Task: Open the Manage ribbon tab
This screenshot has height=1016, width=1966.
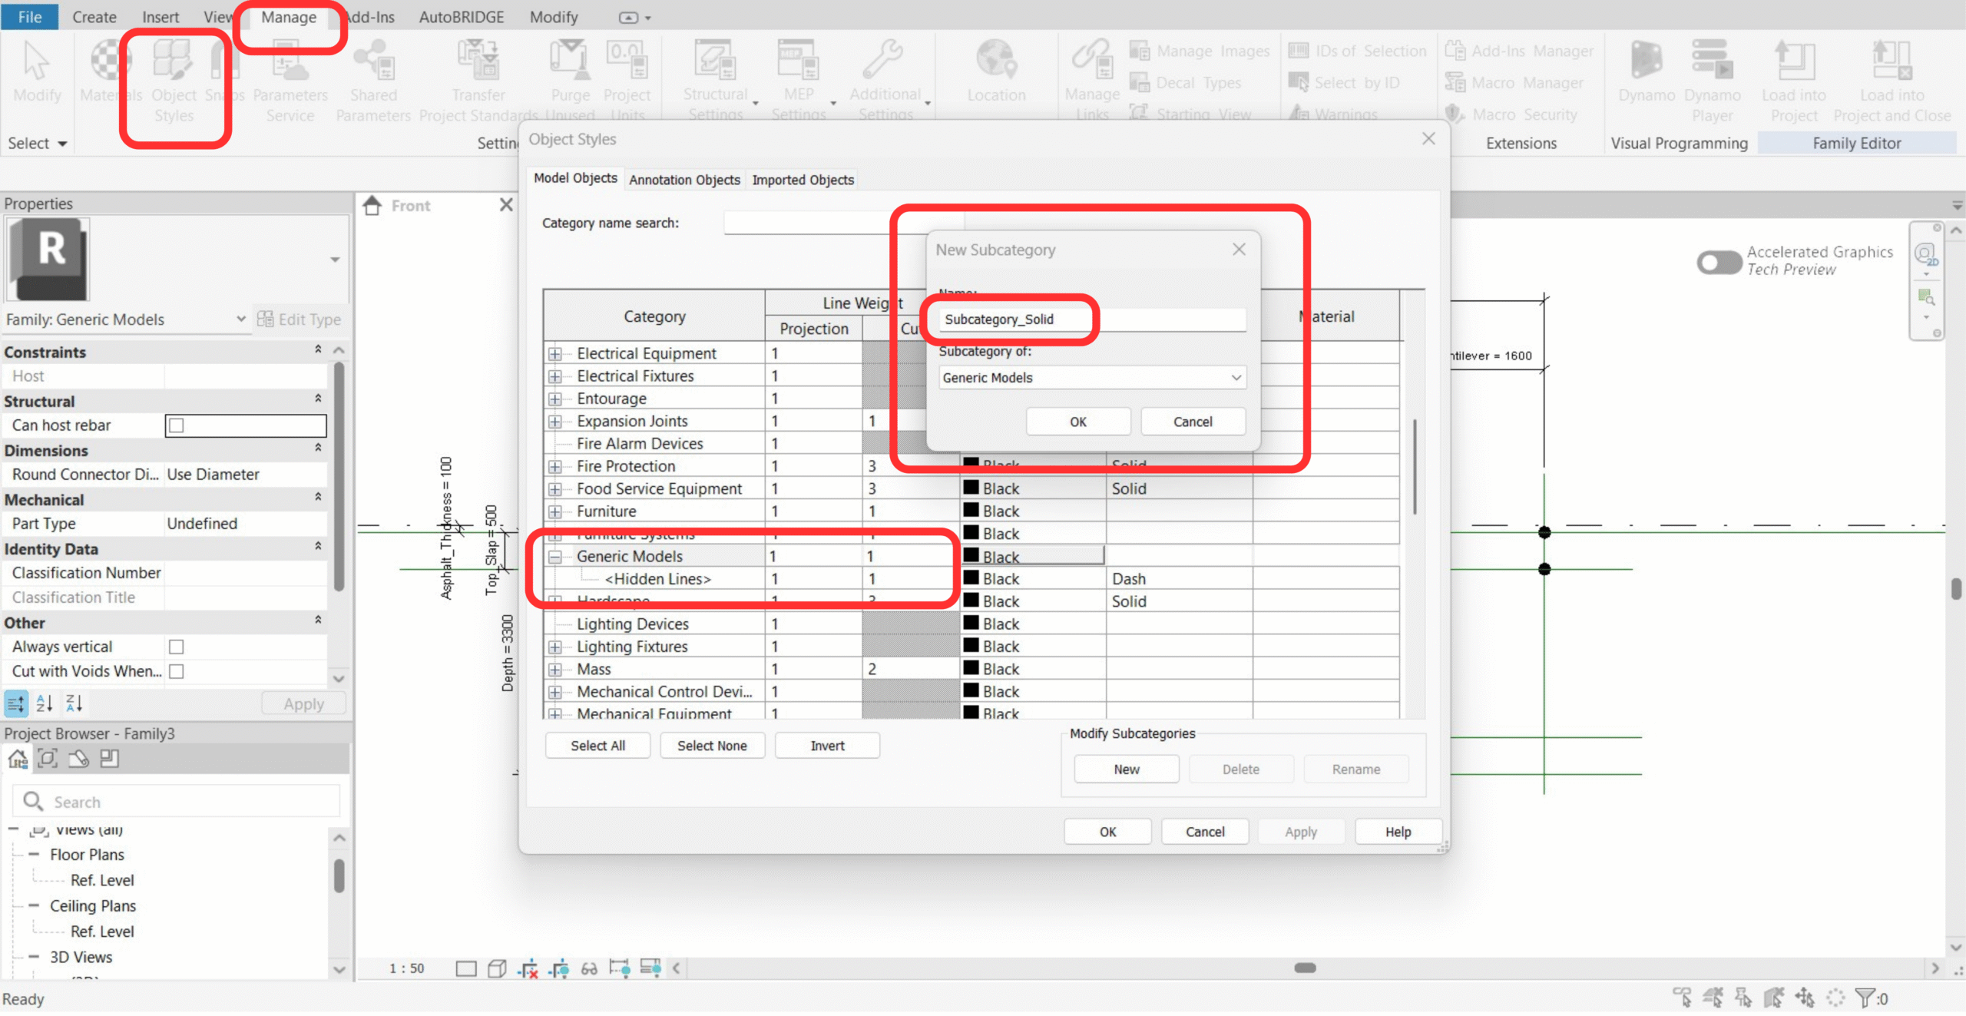Action: point(289,17)
